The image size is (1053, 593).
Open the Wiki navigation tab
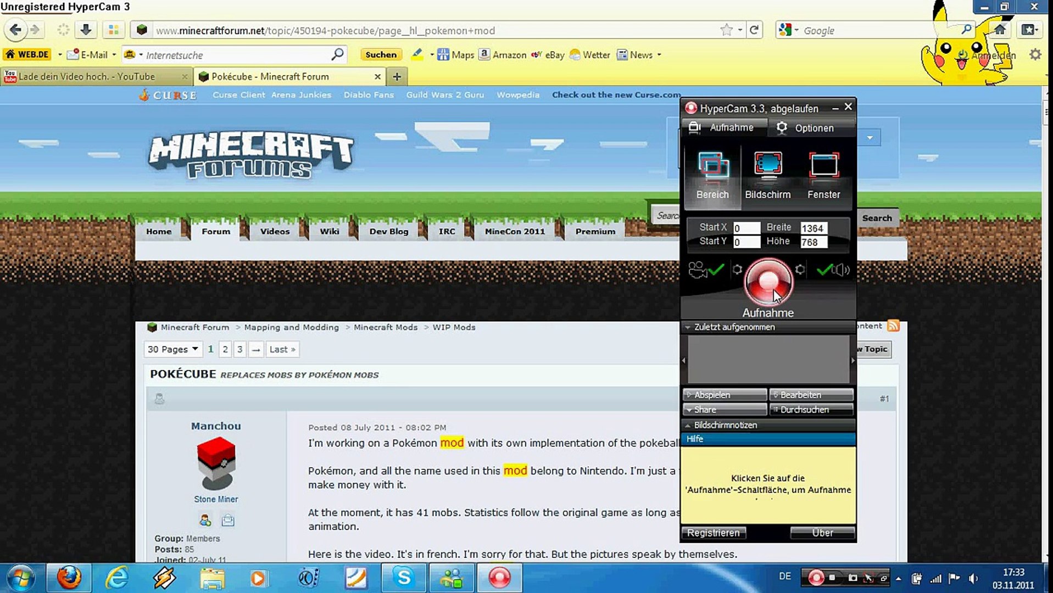330,231
